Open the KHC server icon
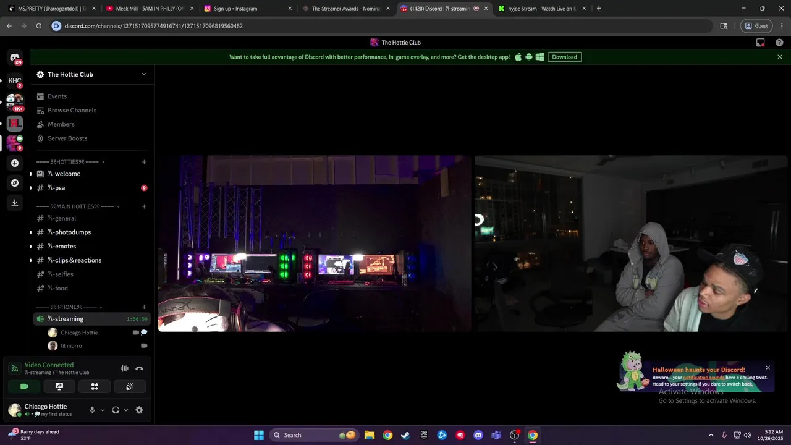Viewport: 791px width, 445px height. (x=15, y=80)
